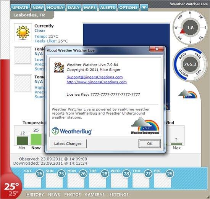Open the ALERTS view

108,8
